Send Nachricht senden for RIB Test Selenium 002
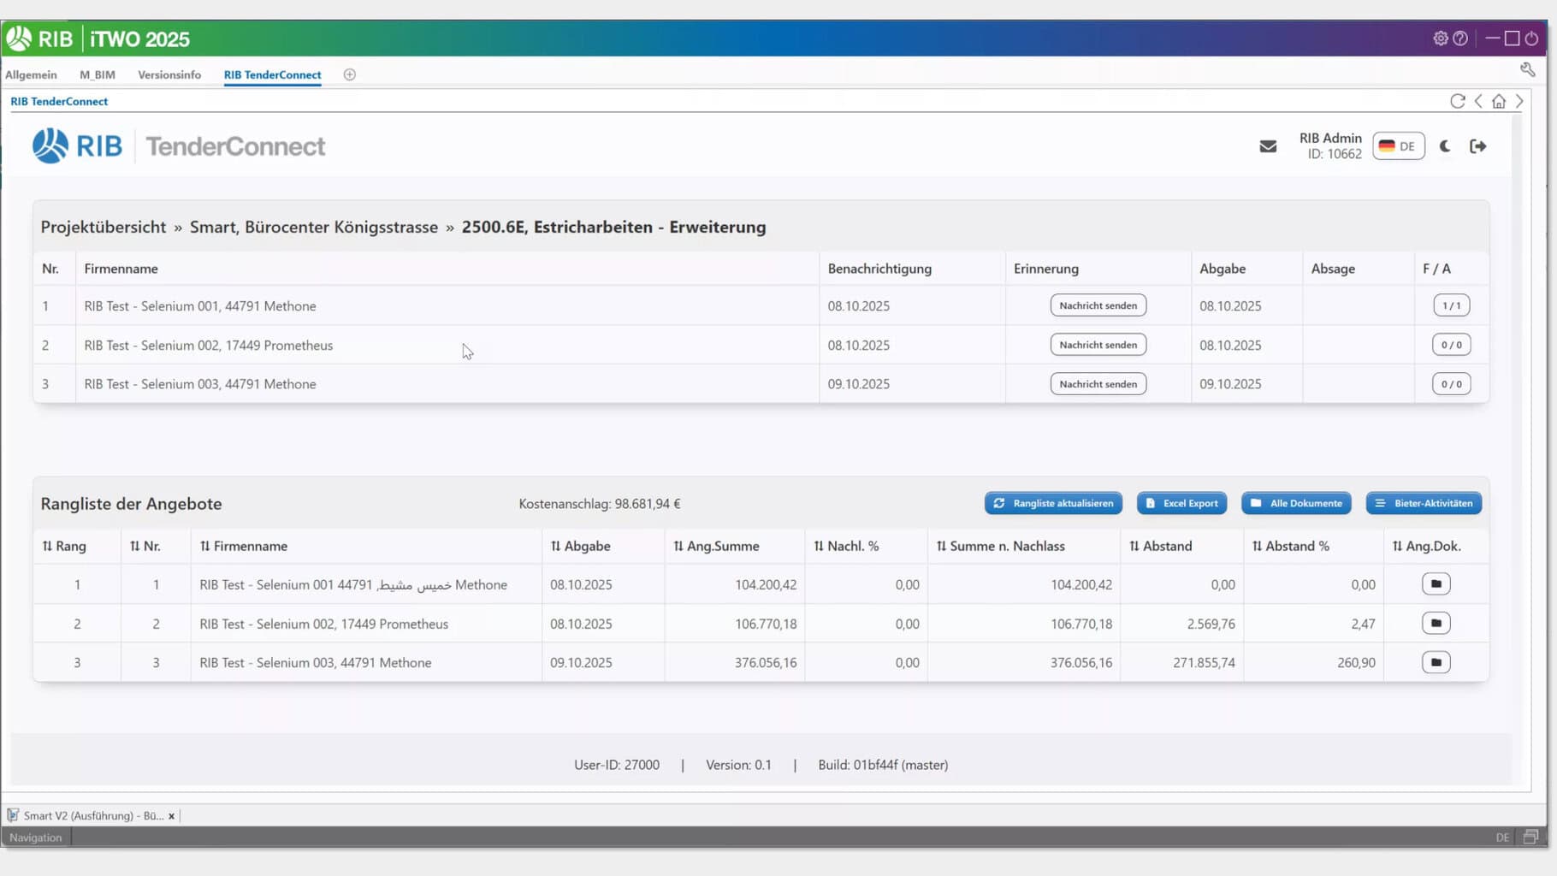This screenshot has width=1557, height=876. [1098, 344]
